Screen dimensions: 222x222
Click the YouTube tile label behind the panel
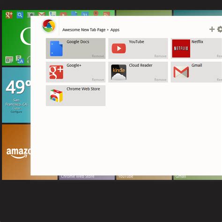point(126,177)
